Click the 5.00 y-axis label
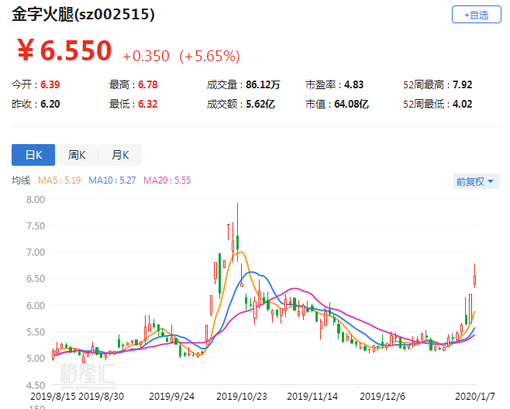 tap(36, 359)
